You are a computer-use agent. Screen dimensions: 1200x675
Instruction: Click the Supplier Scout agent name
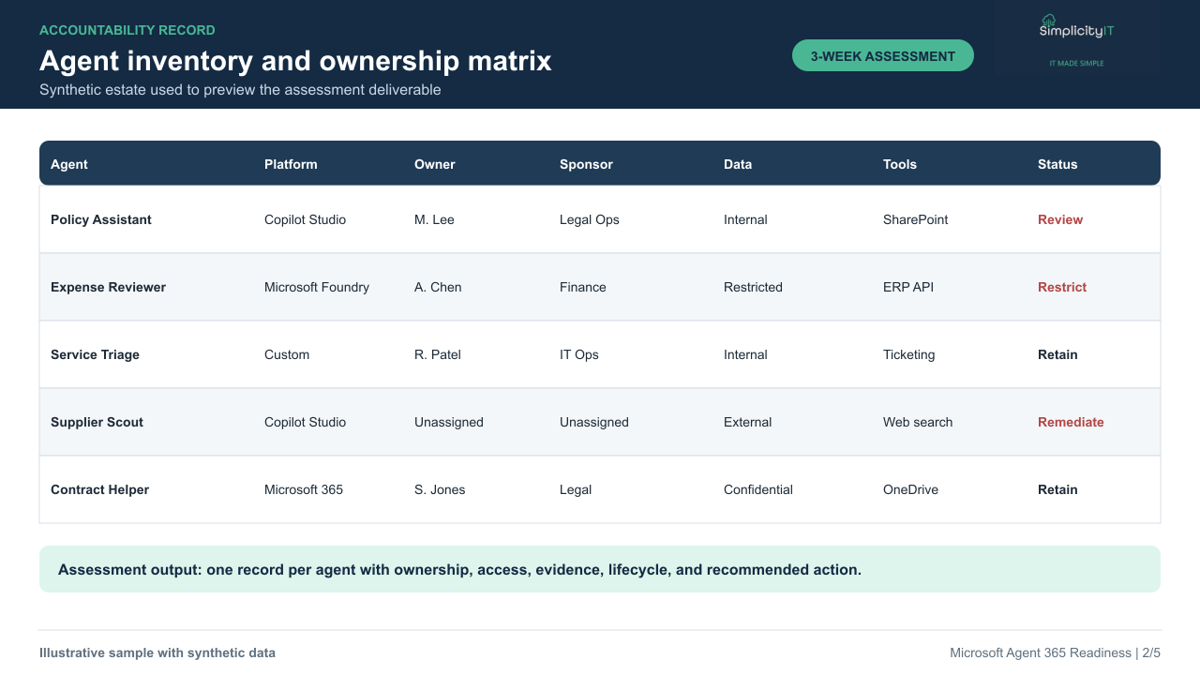(x=97, y=422)
